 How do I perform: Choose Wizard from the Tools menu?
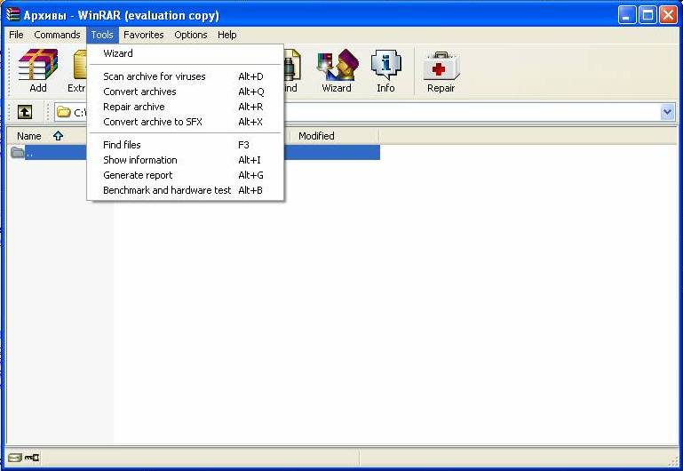click(186, 53)
